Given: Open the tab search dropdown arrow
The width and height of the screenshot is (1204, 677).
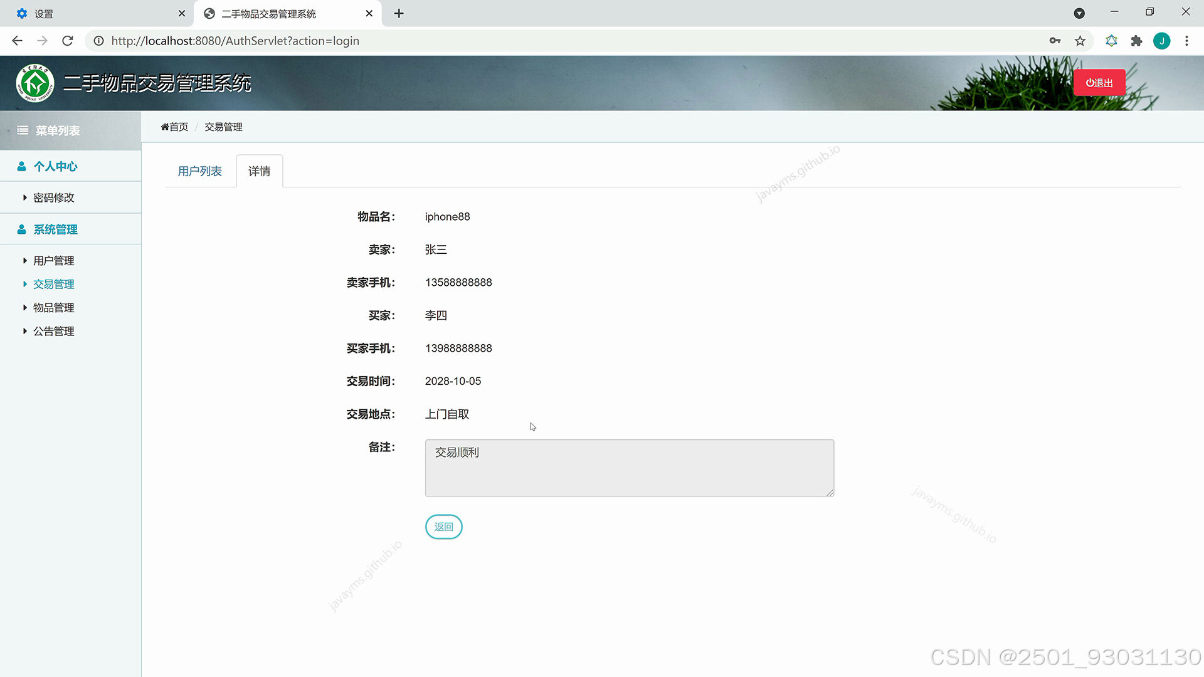Looking at the screenshot, I should click(x=1079, y=13).
